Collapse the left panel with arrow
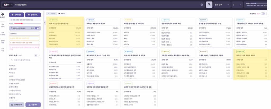 (44, 23)
